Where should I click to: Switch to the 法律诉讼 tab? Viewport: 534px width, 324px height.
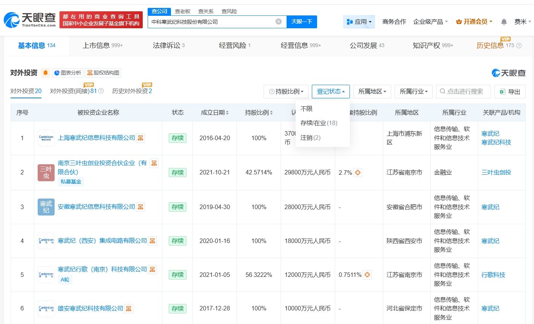point(168,46)
